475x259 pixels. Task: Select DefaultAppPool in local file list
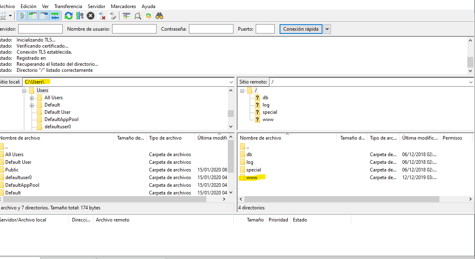pos(22,185)
